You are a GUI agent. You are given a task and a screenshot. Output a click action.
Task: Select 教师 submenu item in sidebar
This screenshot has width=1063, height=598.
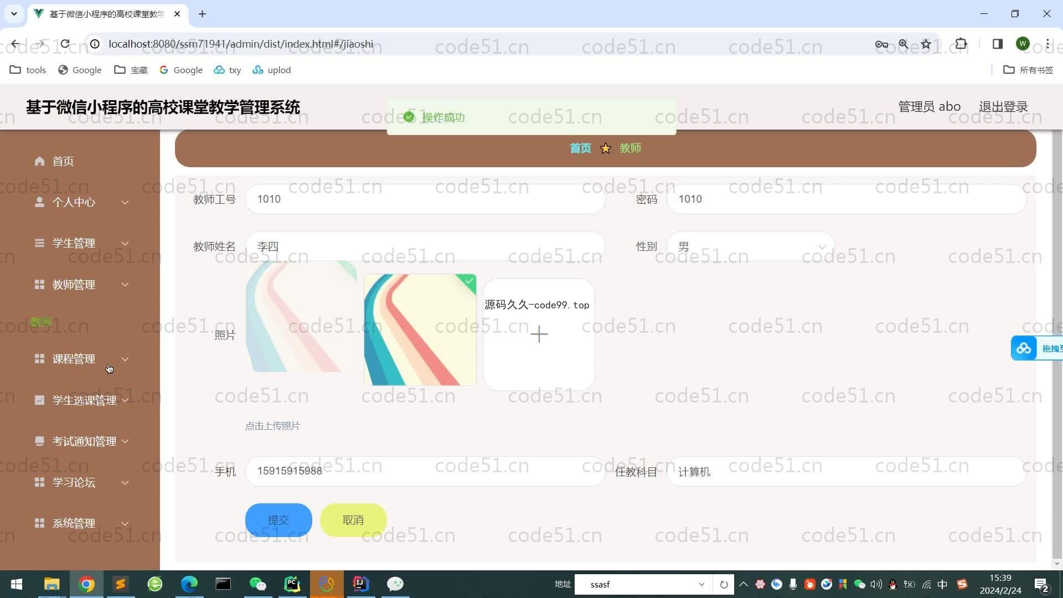pyautogui.click(x=42, y=321)
